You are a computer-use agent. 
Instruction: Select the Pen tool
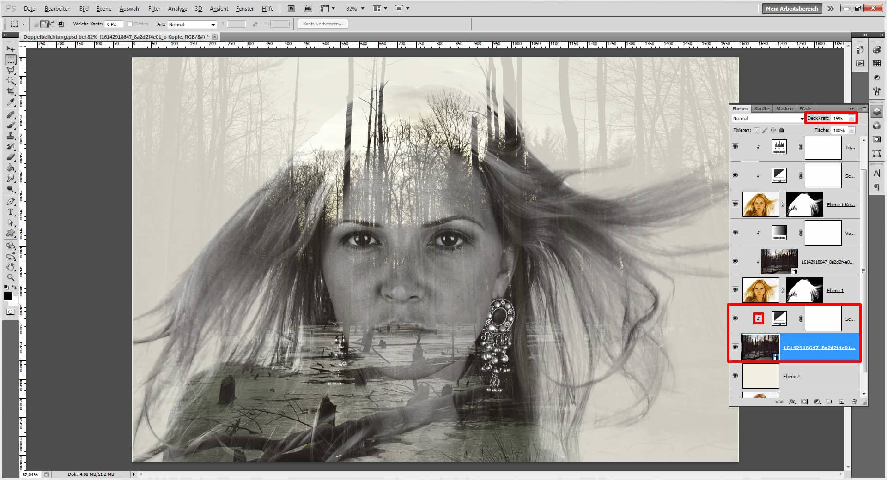click(x=10, y=202)
